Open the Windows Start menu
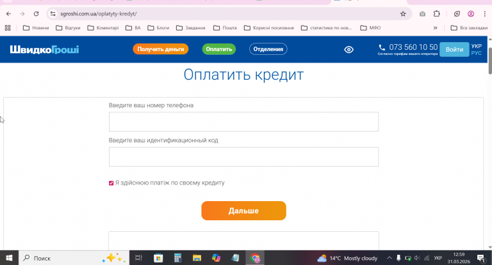The height and width of the screenshot is (265, 492). pyautogui.click(x=9, y=258)
